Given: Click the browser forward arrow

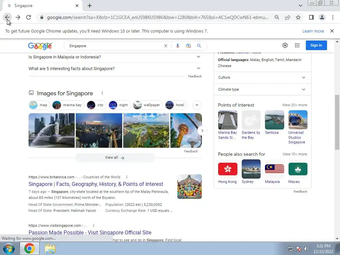Looking at the screenshot, I should pyautogui.click(x=18, y=17).
